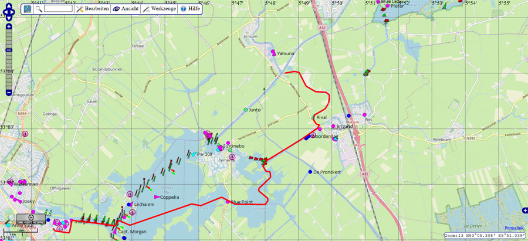Image resolution: width=528 pixels, height=241 pixels.
Task: Pan the map downward with arrow control
Action: [9, 19]
